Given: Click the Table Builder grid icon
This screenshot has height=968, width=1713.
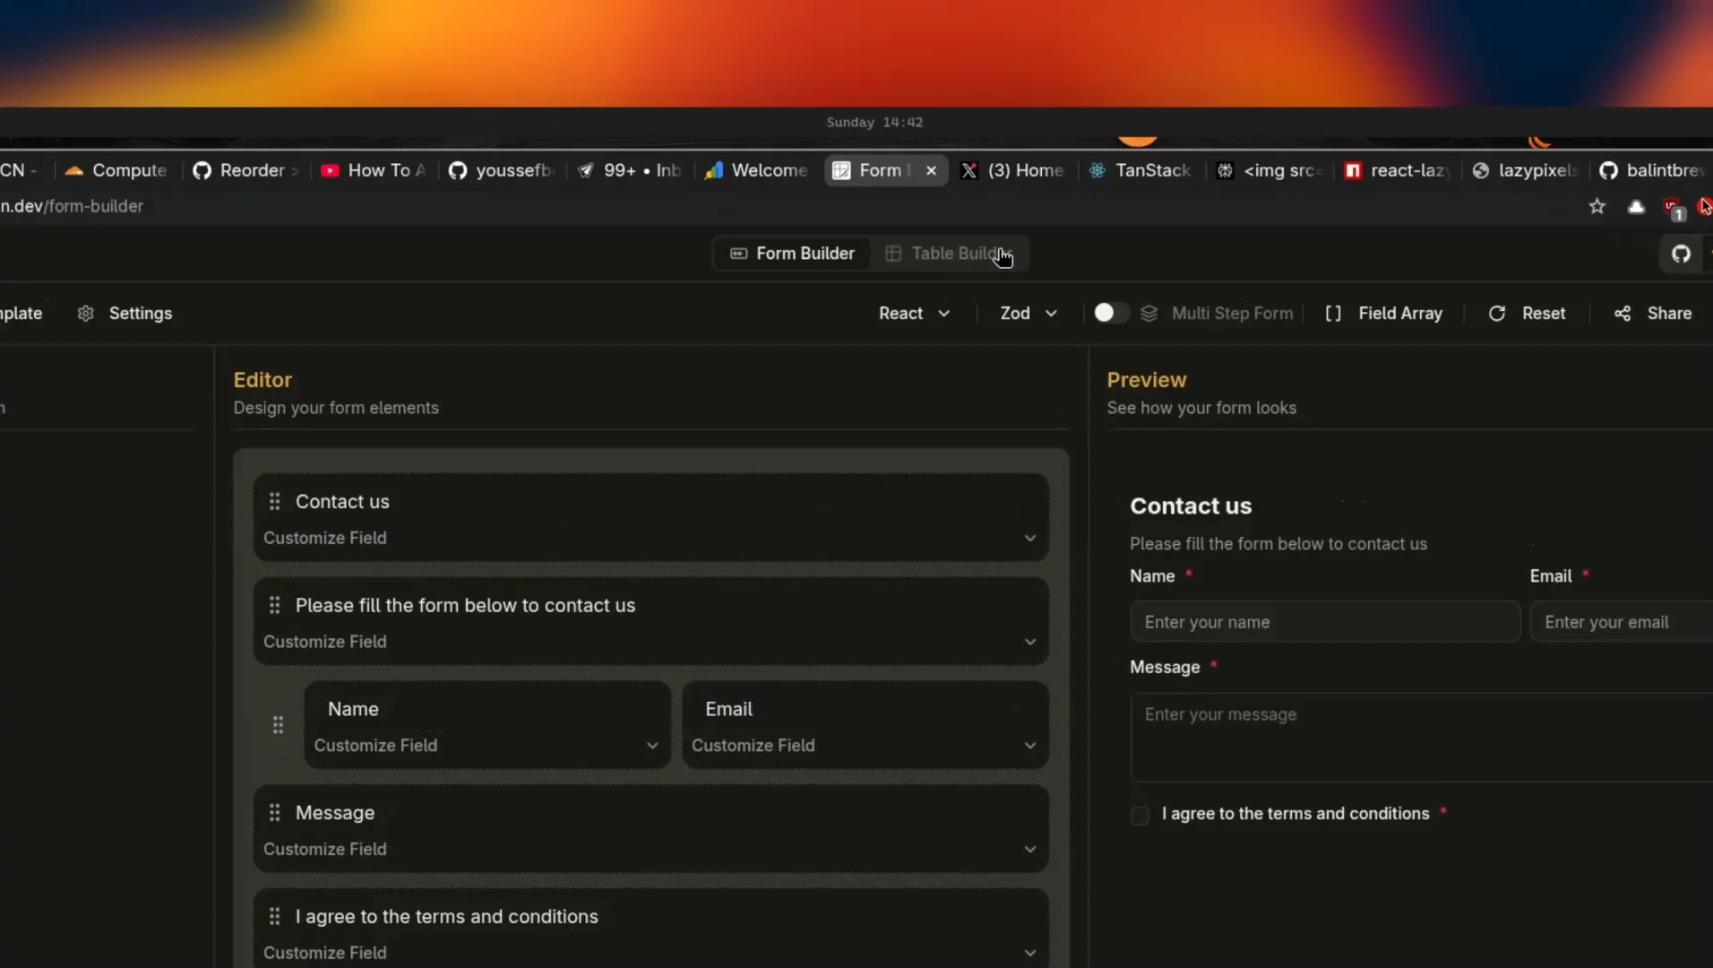Looking at the screenshot, I should click(x=892, y=254).
